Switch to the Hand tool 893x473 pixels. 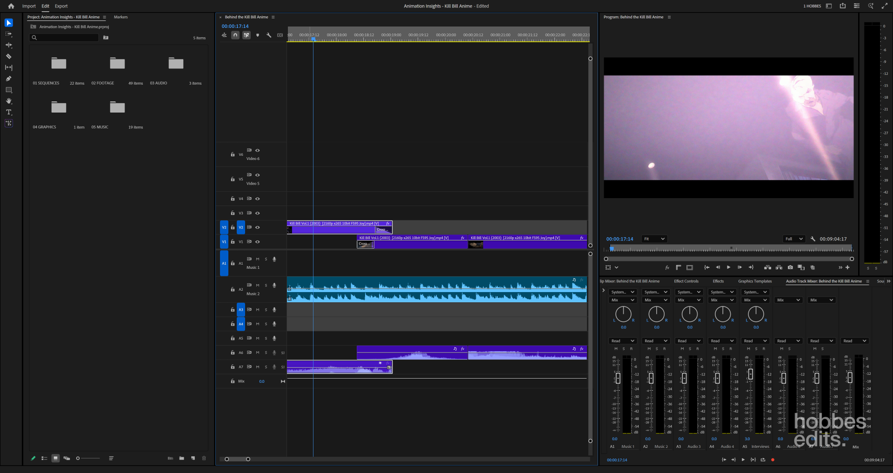[x=8, y=101]
